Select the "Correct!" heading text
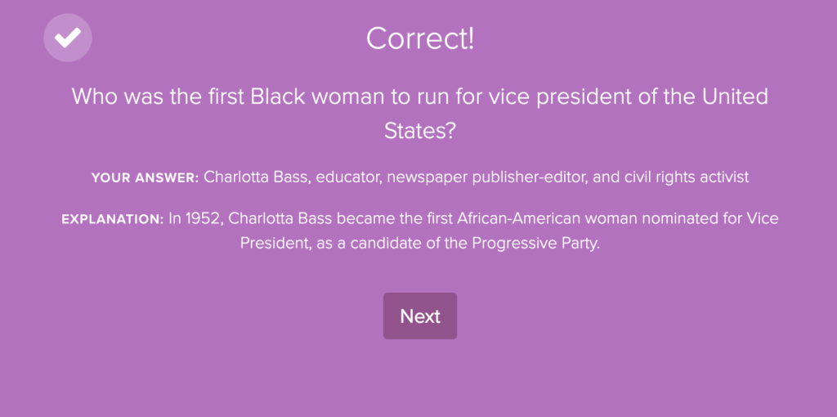The width and height of the screenshot is (837, 417). coord(420,38)
